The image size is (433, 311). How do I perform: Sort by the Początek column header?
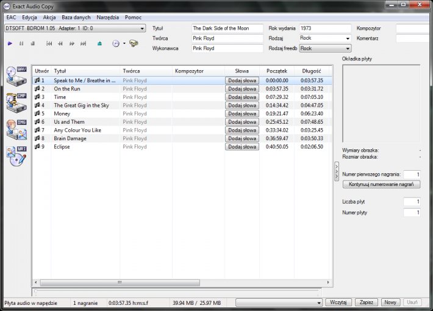tap(277, 71)
